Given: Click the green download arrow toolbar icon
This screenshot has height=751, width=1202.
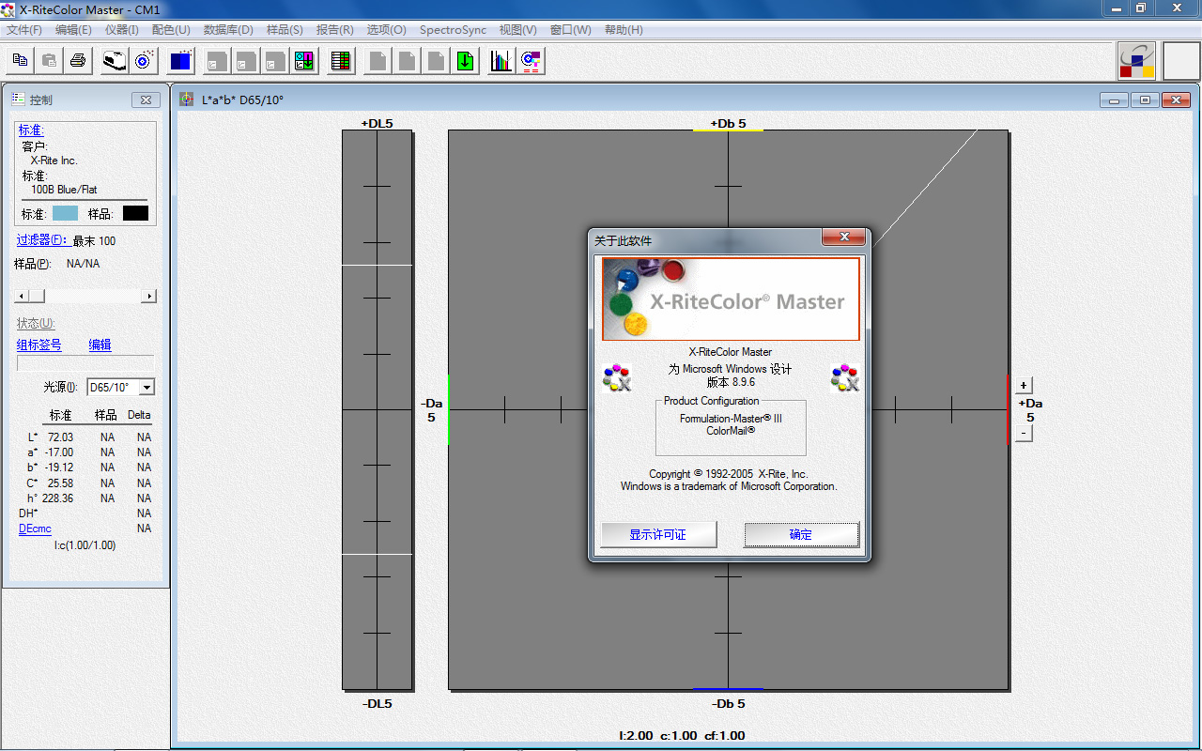Looking at the screenshot, I should point(465,61).
